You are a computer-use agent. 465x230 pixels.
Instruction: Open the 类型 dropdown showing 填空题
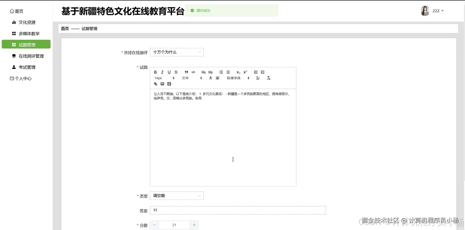point(177,196)
